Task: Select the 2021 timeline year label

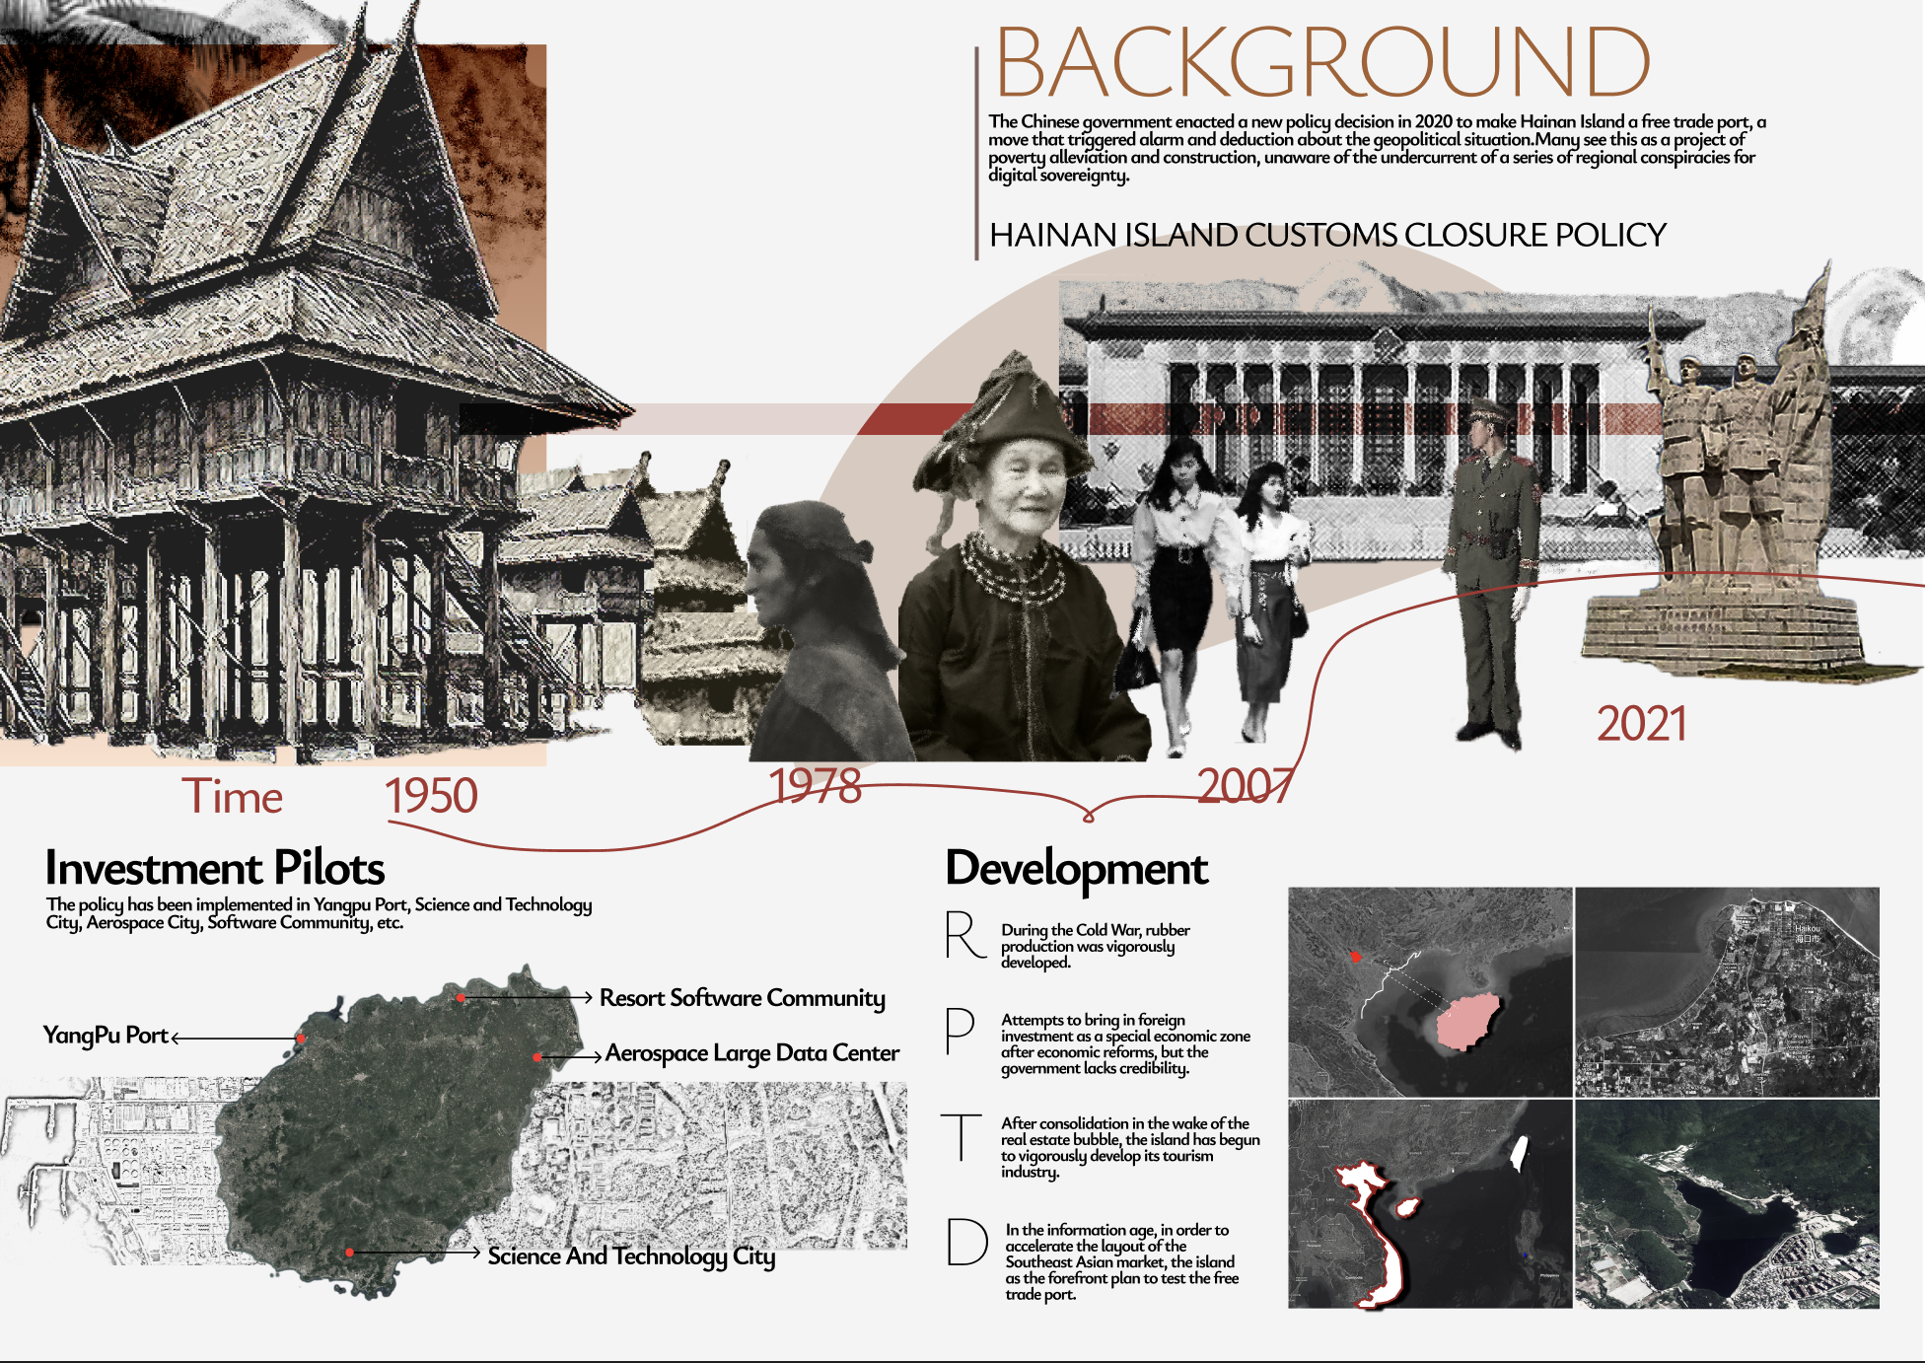Action: (x=1641, y=724)
